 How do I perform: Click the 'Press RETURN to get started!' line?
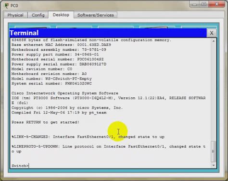[45, 122]
